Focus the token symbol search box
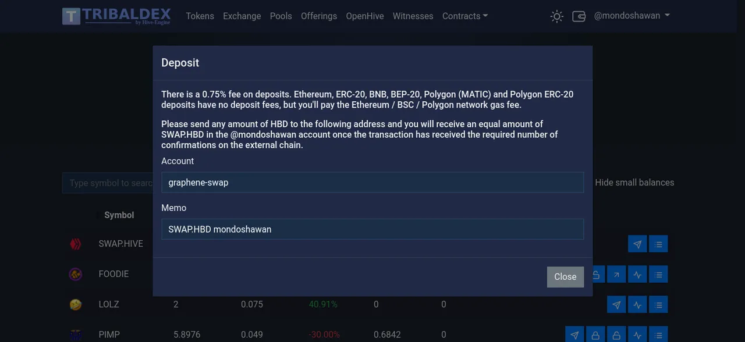 click(108, 183)
